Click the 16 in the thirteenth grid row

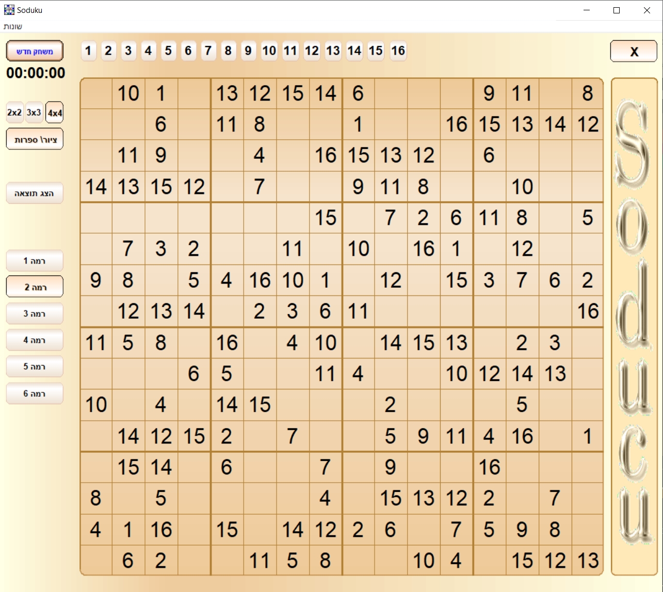489,467
